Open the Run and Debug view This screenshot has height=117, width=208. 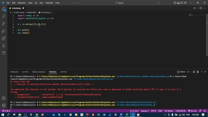tap(4, 31)
